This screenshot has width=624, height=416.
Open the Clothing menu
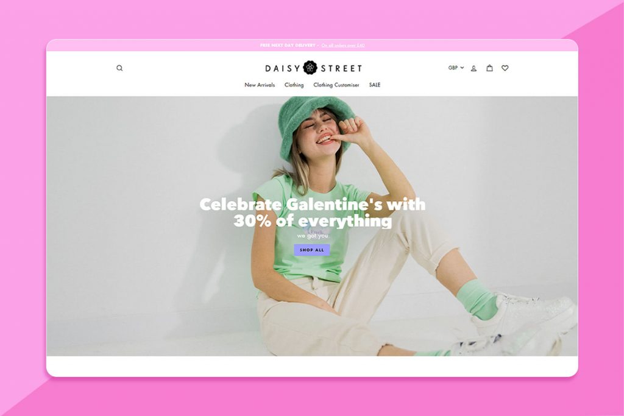[294, 85]
